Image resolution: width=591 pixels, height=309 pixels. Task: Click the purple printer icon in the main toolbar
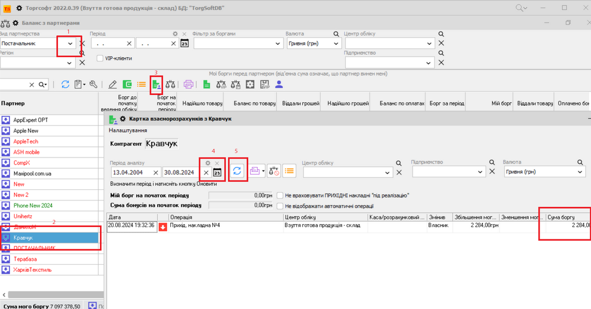tap(189, 84)
